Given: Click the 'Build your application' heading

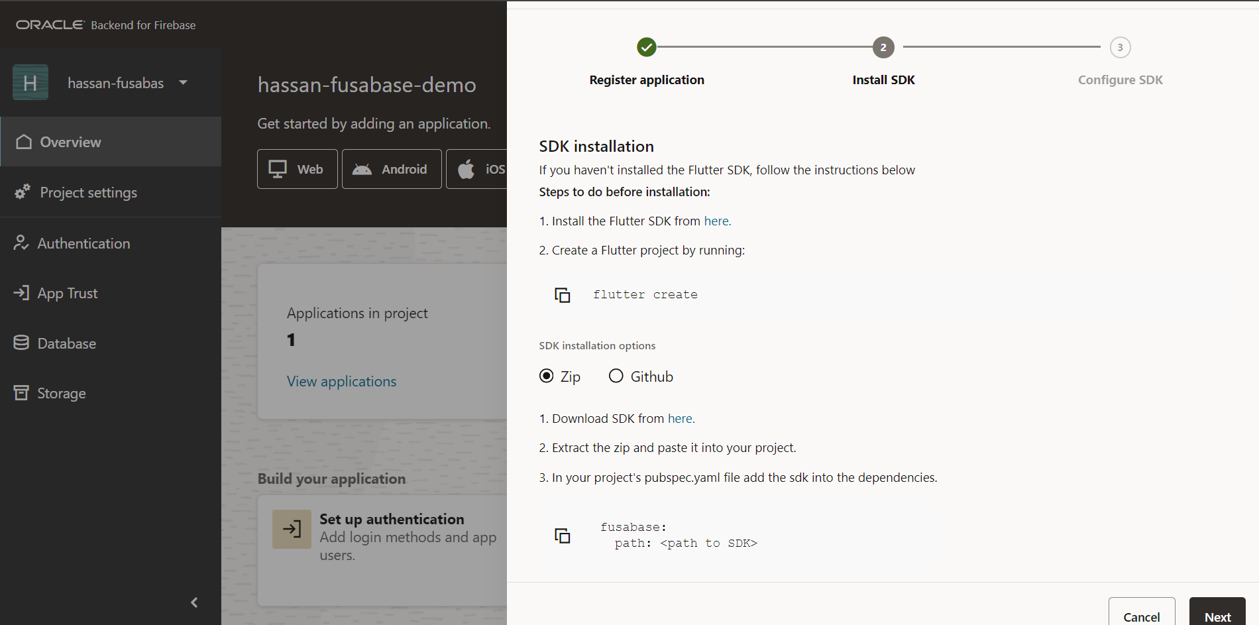Looking at the screenshot, I should click(331, 479).
